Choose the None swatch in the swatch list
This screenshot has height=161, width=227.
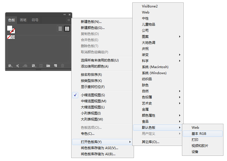pyautogui.click(x=9, y=37)
